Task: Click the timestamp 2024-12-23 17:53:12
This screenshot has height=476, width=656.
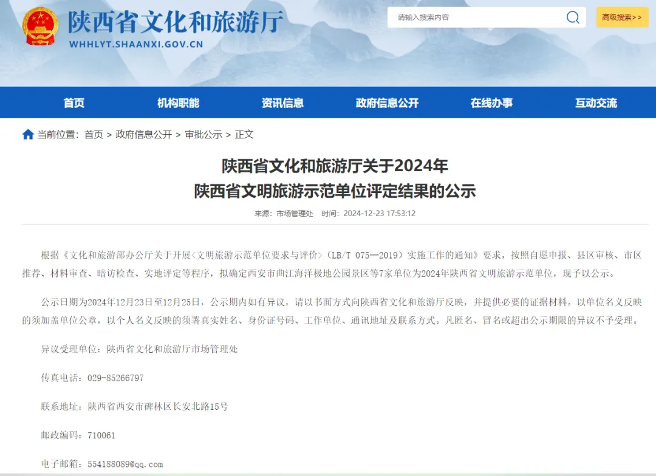Action: (380, 213)
